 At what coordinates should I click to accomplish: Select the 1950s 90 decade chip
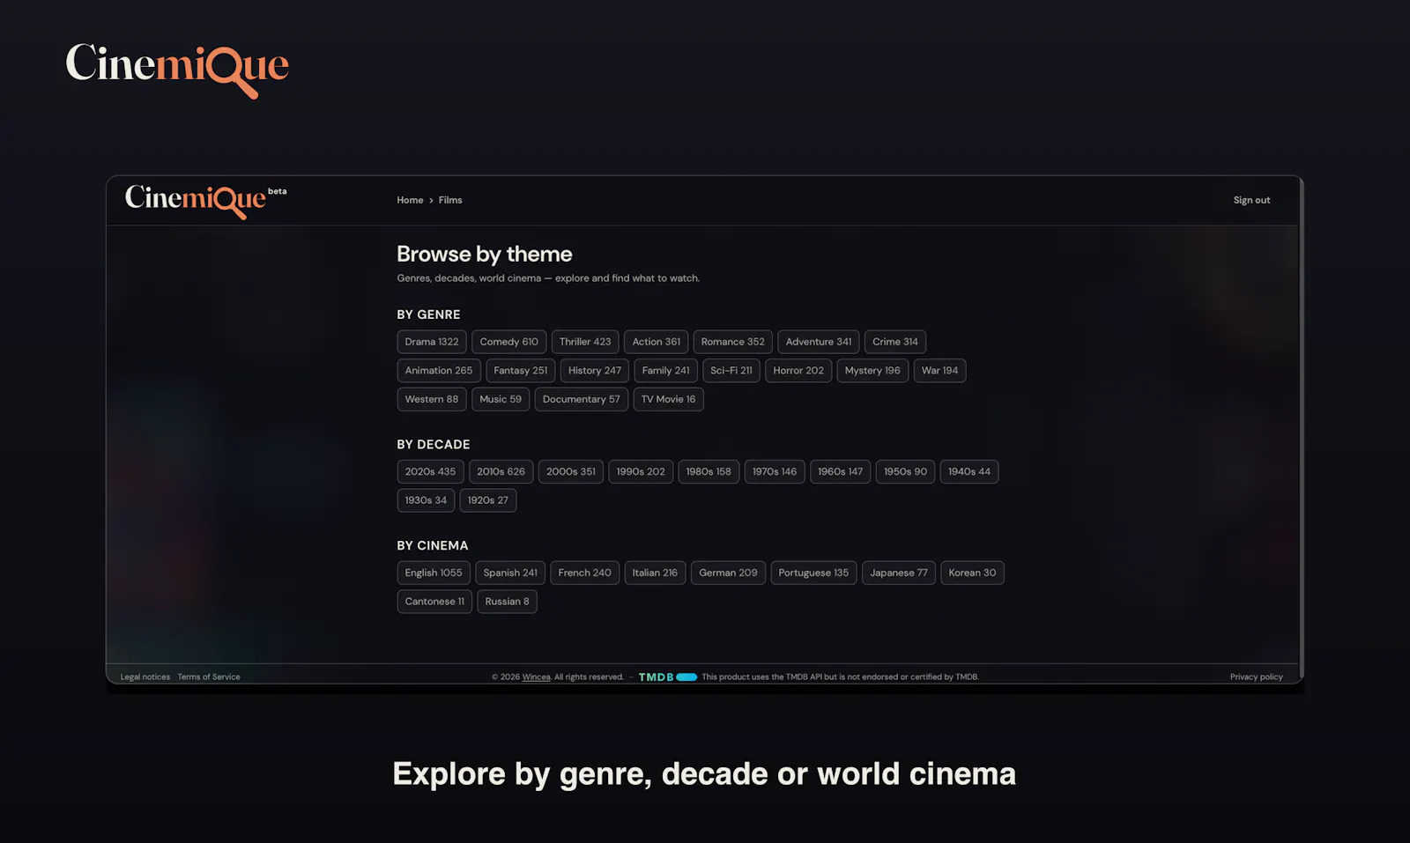click(x=906, y=472)
